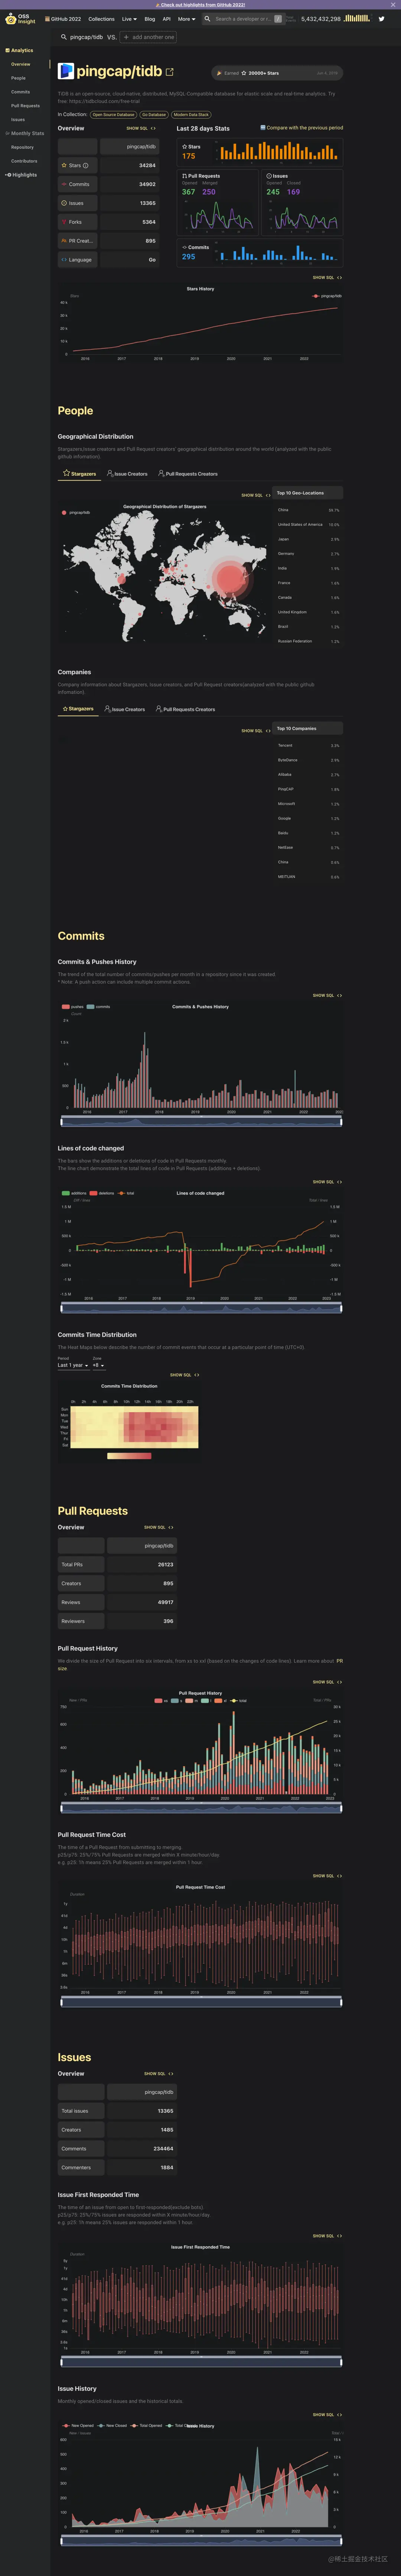Click the Pull Requests card icon
Image resolution: width=401 pixels, height=2576 pixels.
tap(185, 176)
